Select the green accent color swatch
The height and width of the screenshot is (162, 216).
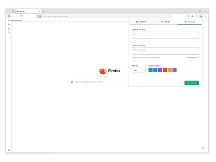(150, 70)
